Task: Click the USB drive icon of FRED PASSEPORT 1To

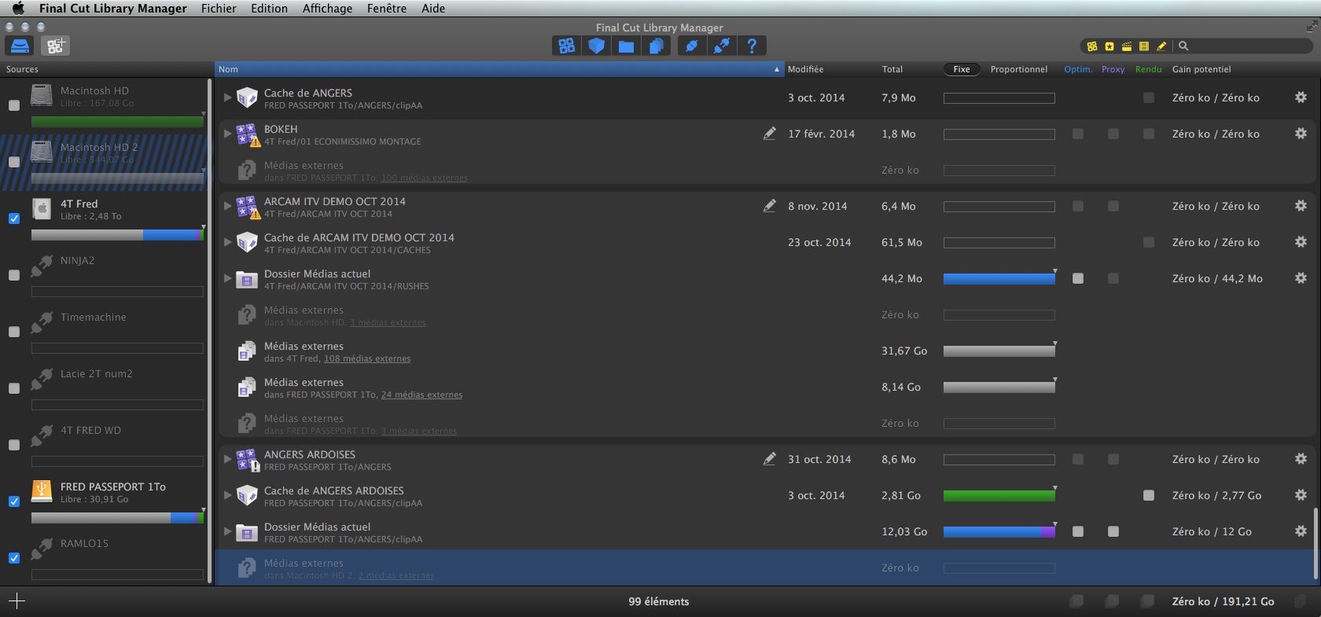Action: click(x=42, y=491)
